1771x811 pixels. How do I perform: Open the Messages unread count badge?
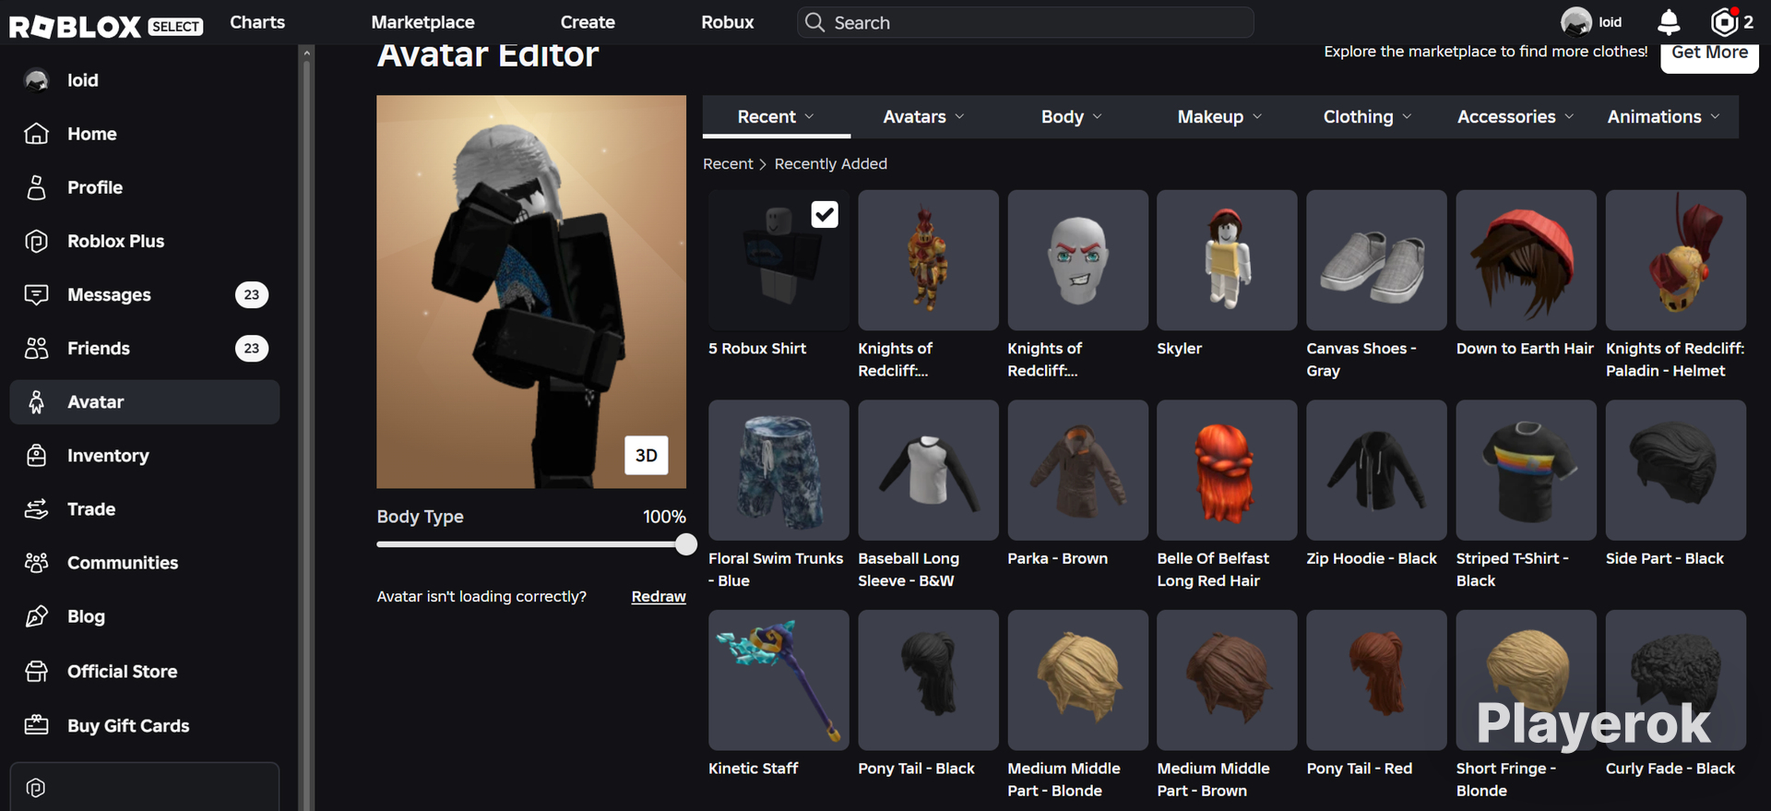252,294
